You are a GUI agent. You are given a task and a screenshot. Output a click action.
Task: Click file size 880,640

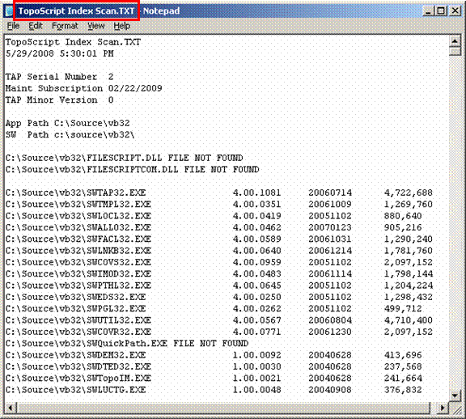coord(403,216)
